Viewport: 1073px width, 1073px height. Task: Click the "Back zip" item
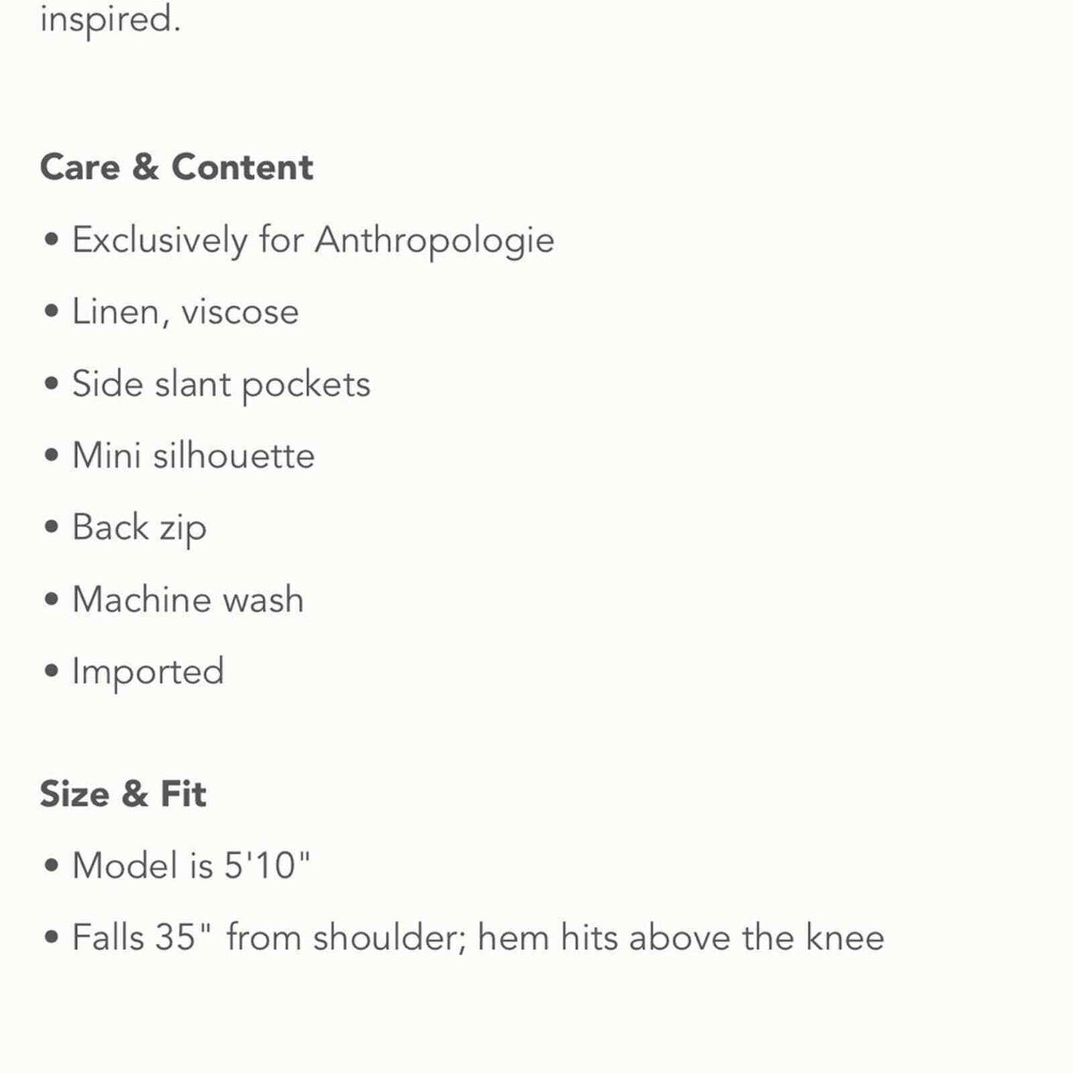coord(139,528)
